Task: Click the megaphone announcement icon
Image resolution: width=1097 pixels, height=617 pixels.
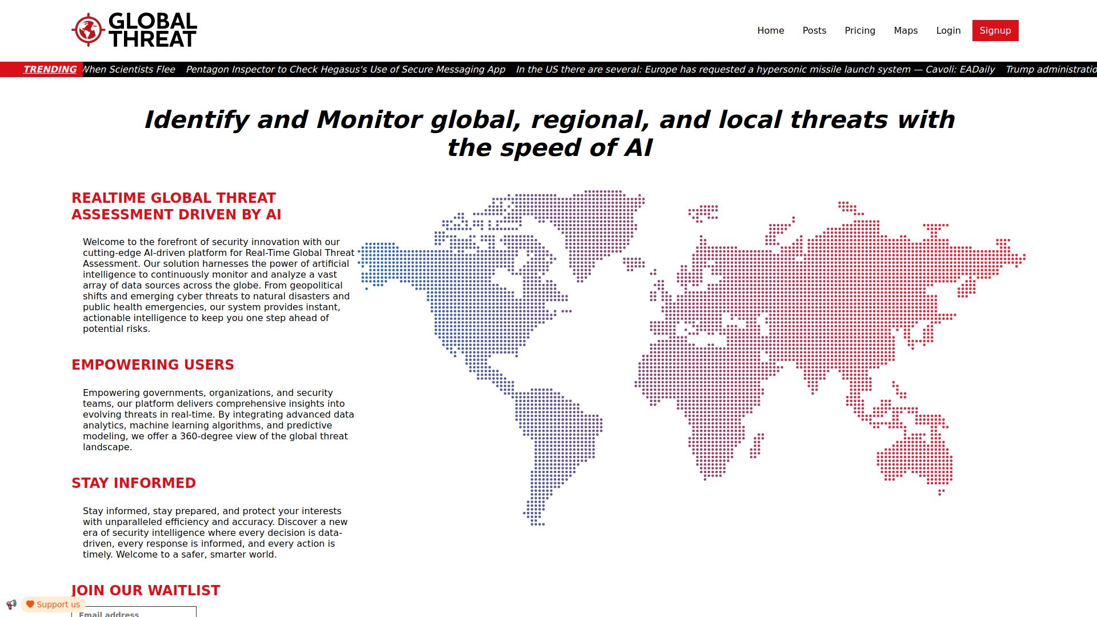Action: click(11, 604)
